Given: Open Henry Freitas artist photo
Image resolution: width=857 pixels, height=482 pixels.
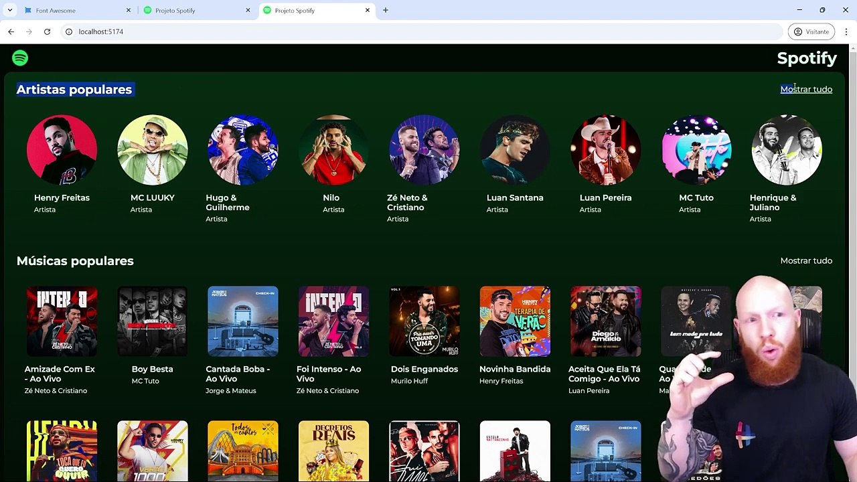Looking at the screenshot, I should 62,150.
